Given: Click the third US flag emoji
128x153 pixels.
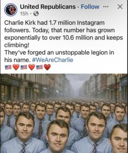Looking at the screenshot, I should (x=40, y=67).
